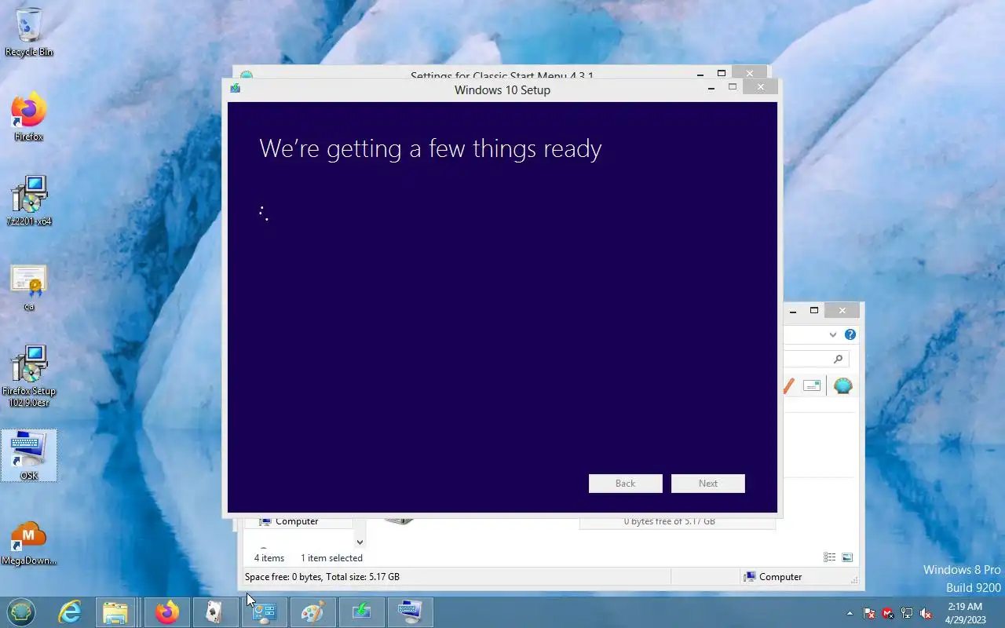Minimize the Windows 10 Setup window
Viewport: 1005px width, 628px height.
(711, 88)
